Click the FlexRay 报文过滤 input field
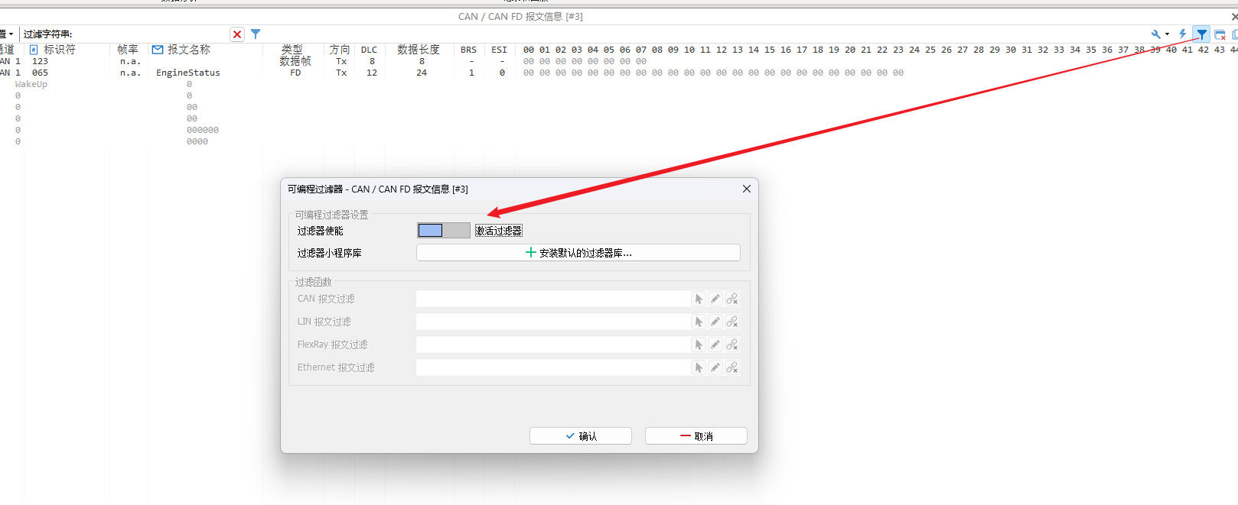This screenshot has width=1238, height=505. coord(553,345)
